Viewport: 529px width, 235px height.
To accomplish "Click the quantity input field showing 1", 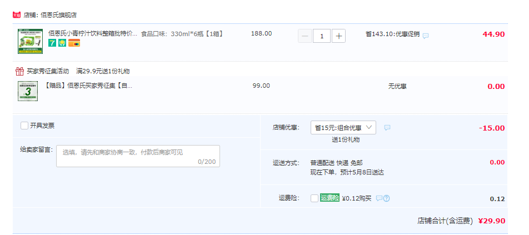I will point(322,36).
